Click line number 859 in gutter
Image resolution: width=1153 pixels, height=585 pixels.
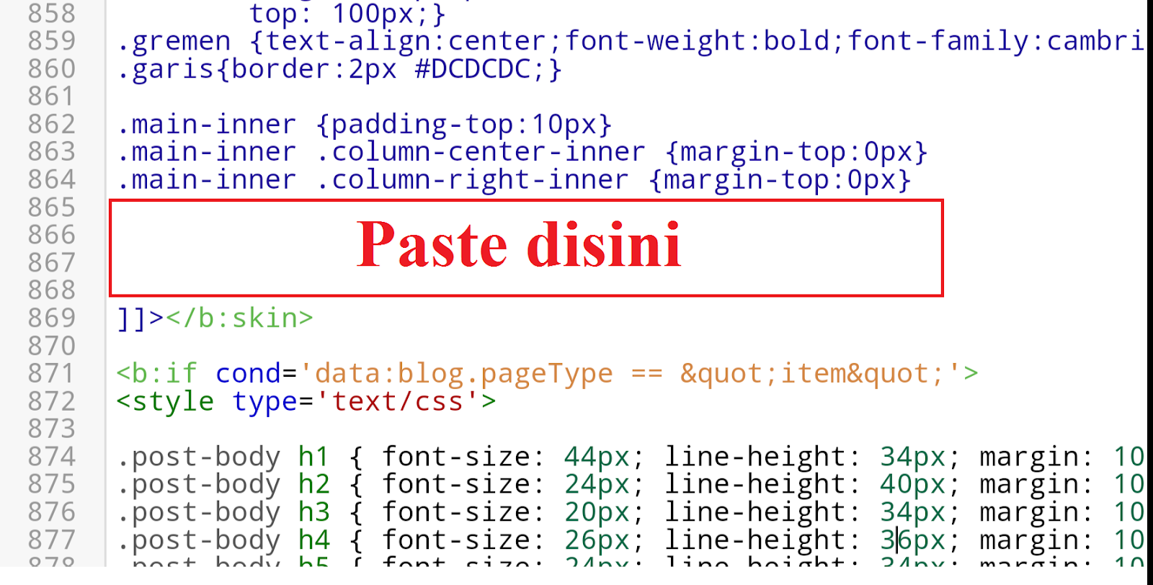coord(52,41)
